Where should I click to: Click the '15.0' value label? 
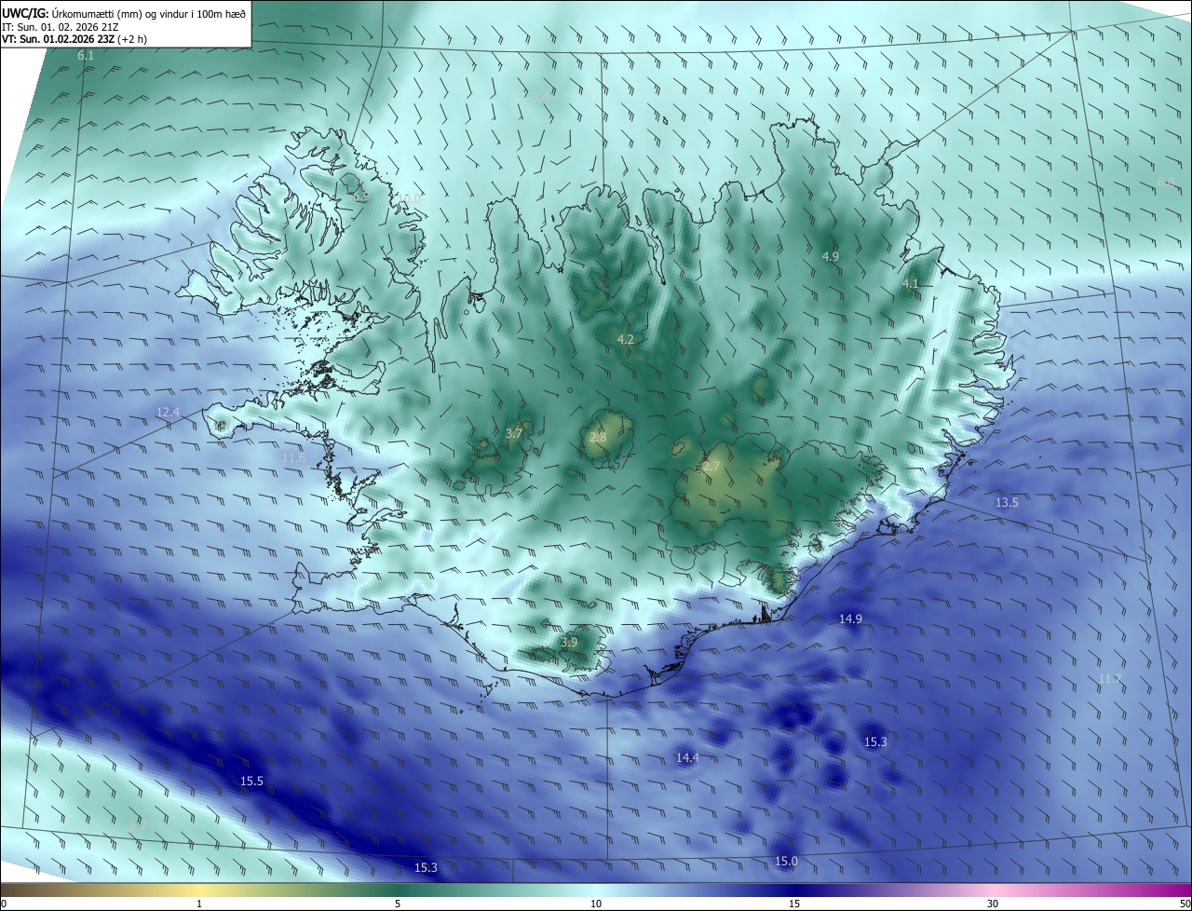786,862
